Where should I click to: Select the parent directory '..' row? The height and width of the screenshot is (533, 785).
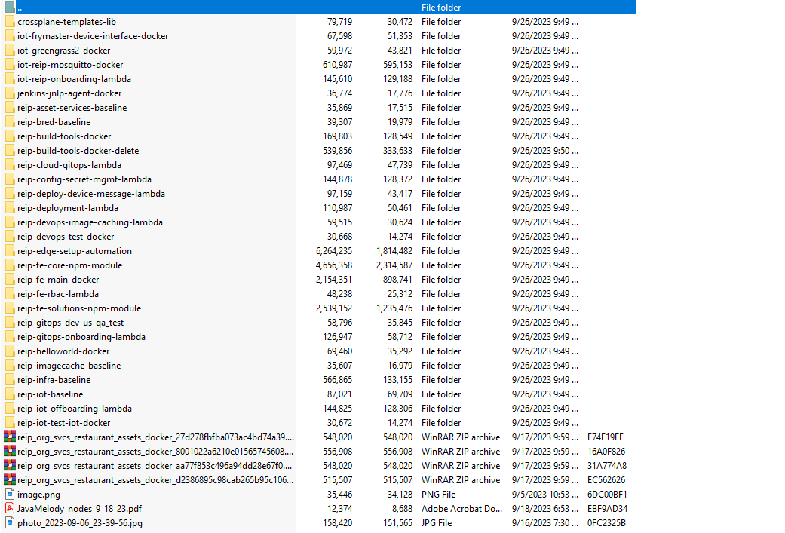318,7
